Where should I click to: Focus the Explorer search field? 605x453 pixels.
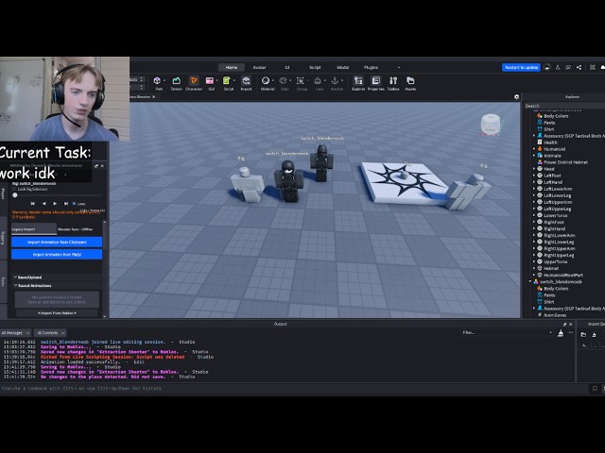pos(564,106)
